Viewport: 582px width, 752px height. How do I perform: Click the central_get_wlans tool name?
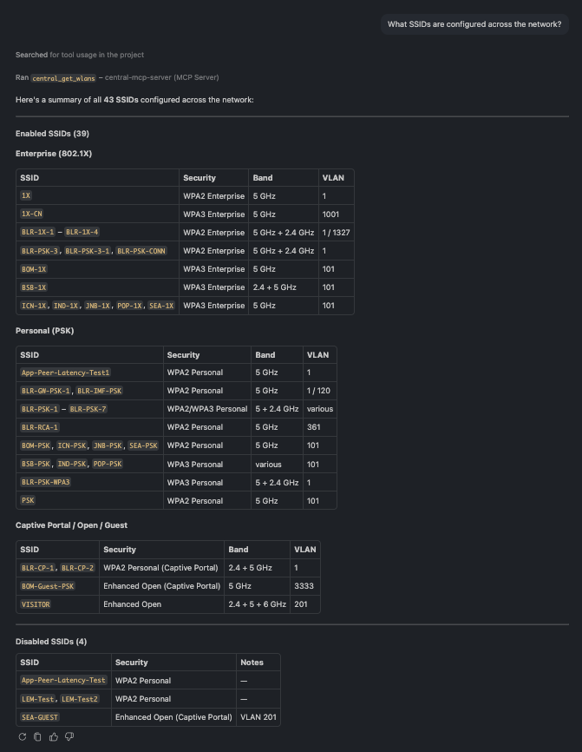click(x=63, y=77)
